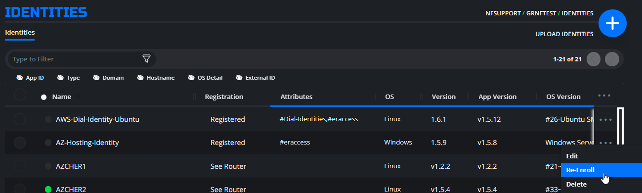The width and height of the screenshot is (642, 193).
Task: Go to the next results page
Action: coord(612,59)
